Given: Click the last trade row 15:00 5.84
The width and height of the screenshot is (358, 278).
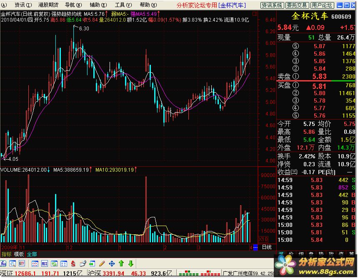Looking at the screenshot, I should coord(316,240).
